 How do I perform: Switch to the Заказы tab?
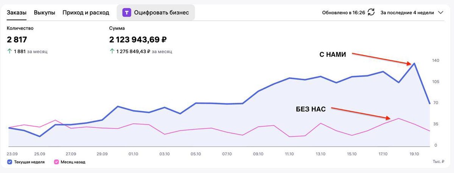pos(17,12)
